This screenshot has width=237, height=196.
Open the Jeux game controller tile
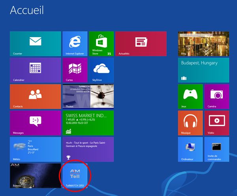click(190, 96)
